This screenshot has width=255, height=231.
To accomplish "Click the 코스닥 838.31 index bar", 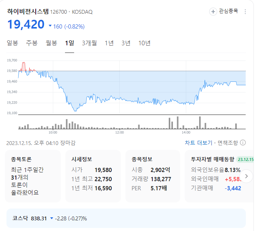I will click(126, 218).
